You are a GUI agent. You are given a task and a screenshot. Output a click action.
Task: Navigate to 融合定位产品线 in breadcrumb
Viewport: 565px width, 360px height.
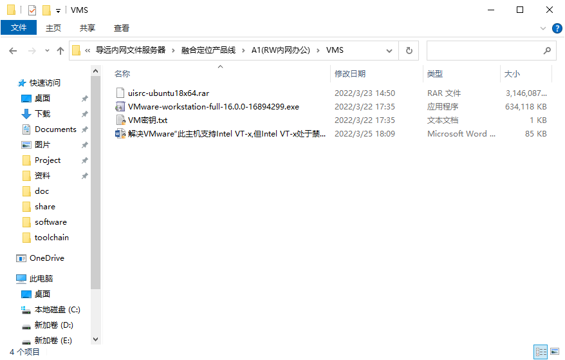point(208,50)
